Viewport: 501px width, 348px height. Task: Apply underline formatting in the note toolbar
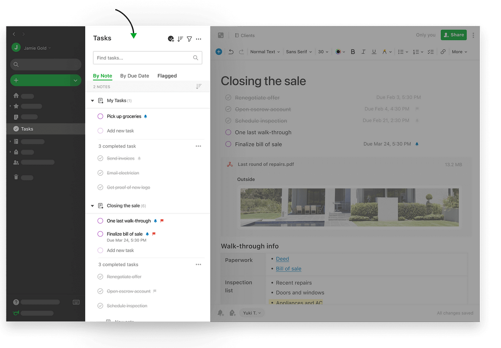pos(374,52)
